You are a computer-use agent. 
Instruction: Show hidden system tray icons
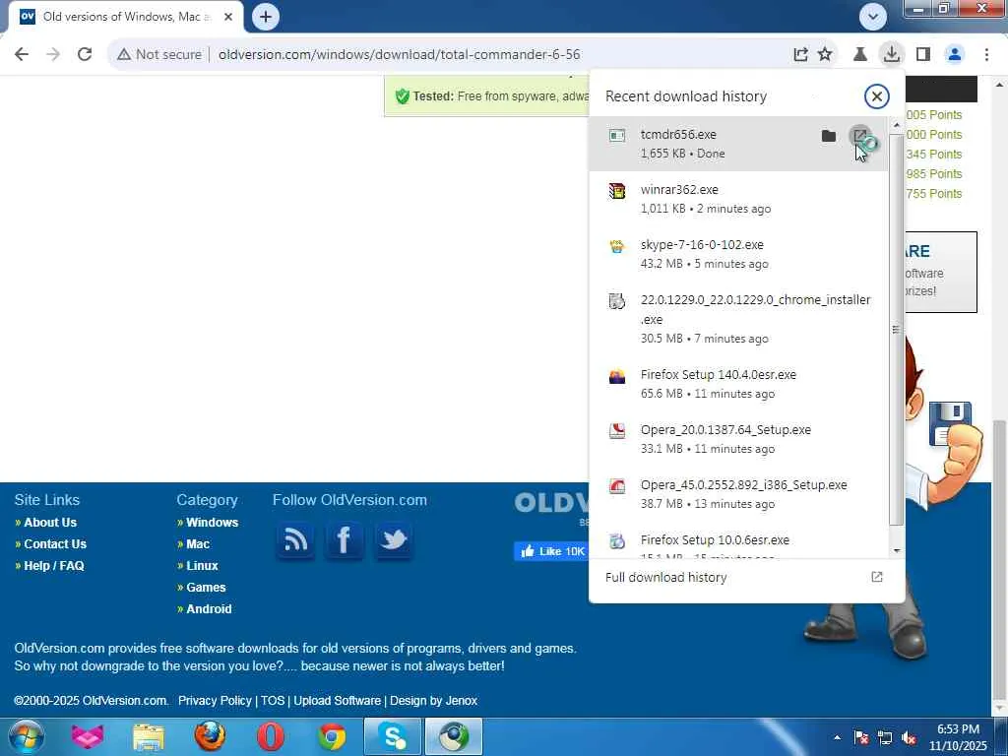tap(837, 737)
